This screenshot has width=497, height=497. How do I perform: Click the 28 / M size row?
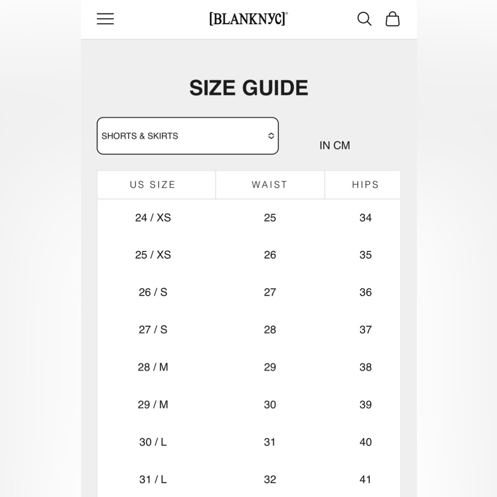pyautogui.click(x=249, y=367)
